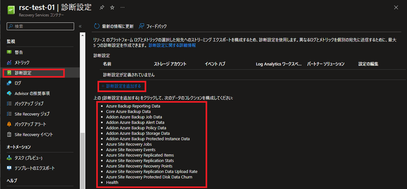The width and height of the screenshot is (407, 189).
Task: Click the テンプレートのエクスポート icon
Action: (x=9, y=168)
